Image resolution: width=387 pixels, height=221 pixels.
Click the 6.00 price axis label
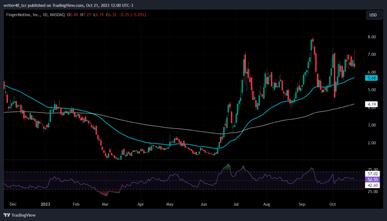click(x=372, y=72)
